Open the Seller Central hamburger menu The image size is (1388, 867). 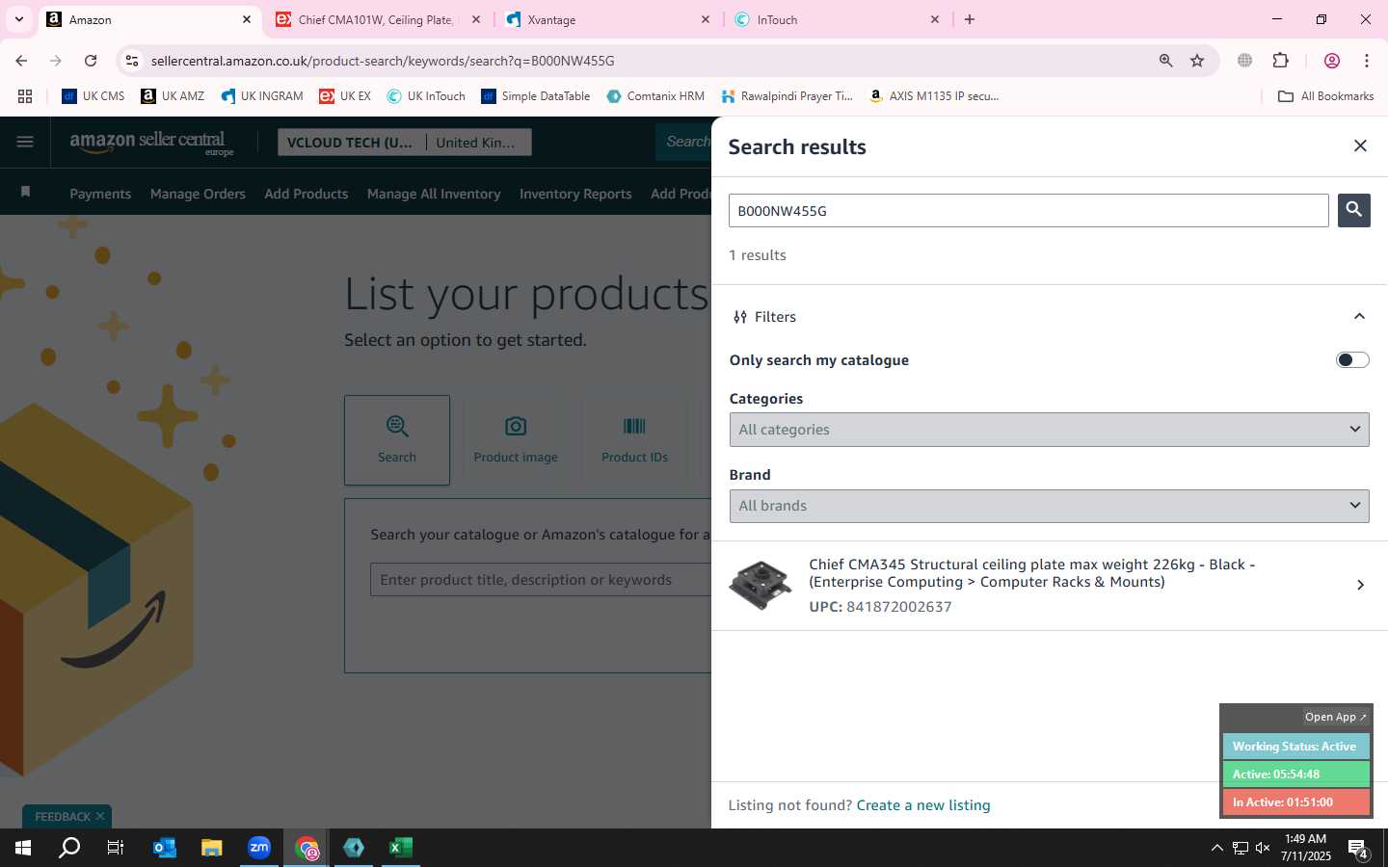click(25, 142)
